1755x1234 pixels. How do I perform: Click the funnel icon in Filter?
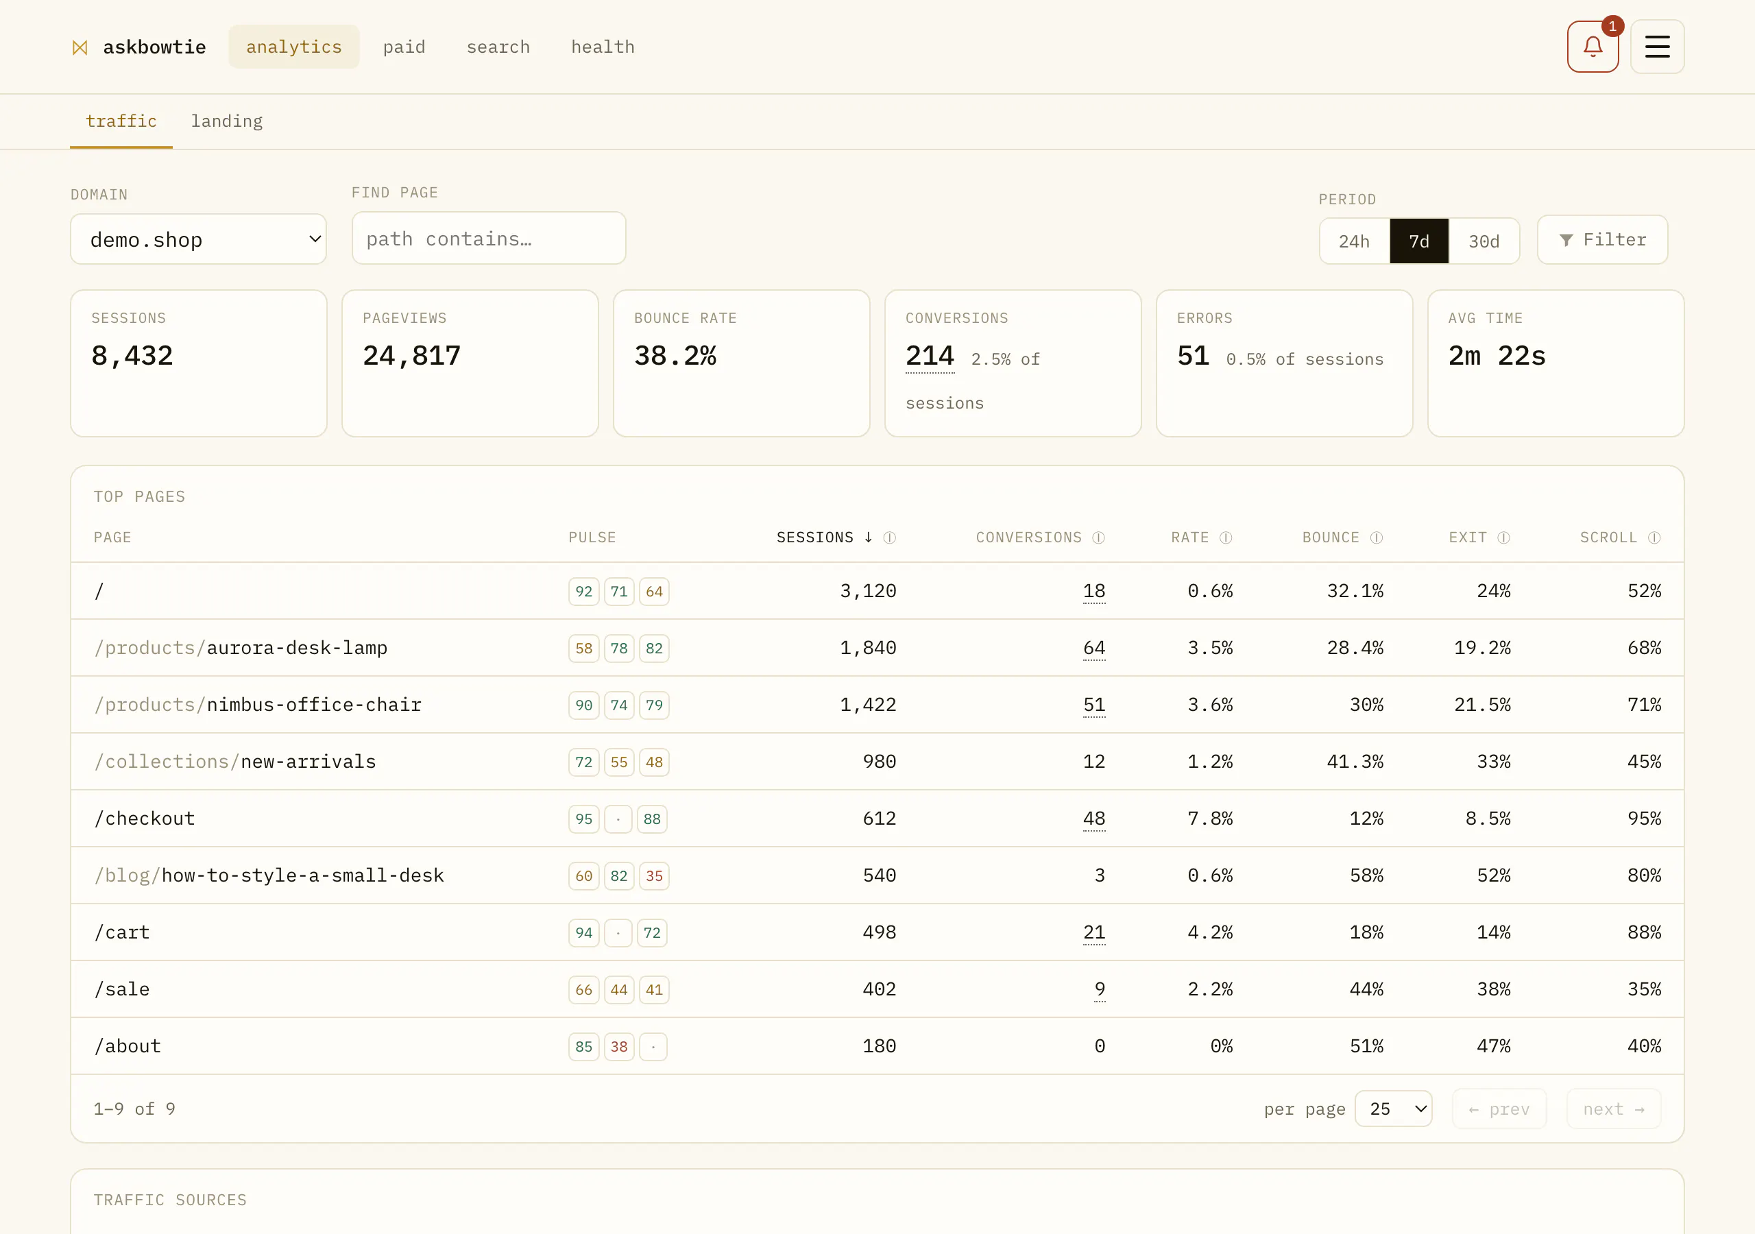[1565, 240]
